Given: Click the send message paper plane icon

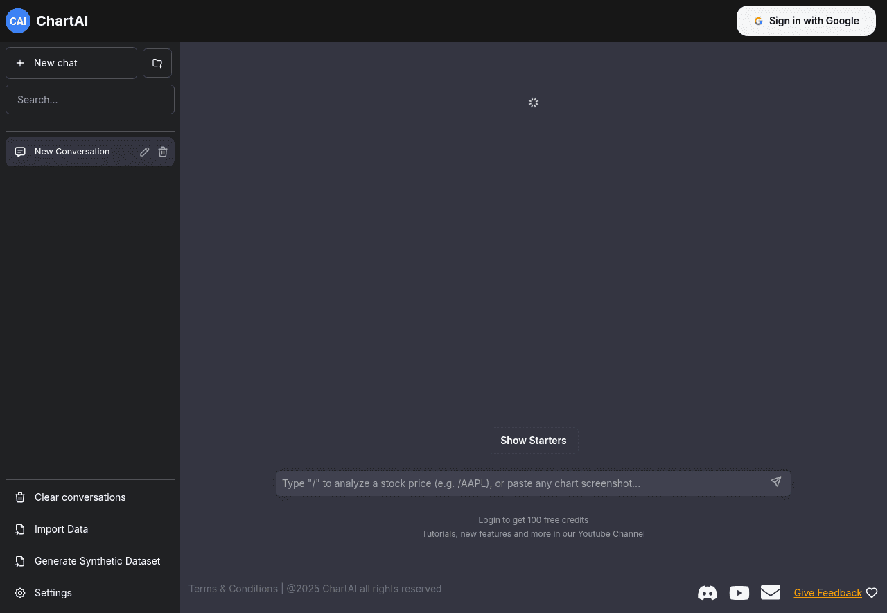Looking at the screenshot, I should point(775,482).
